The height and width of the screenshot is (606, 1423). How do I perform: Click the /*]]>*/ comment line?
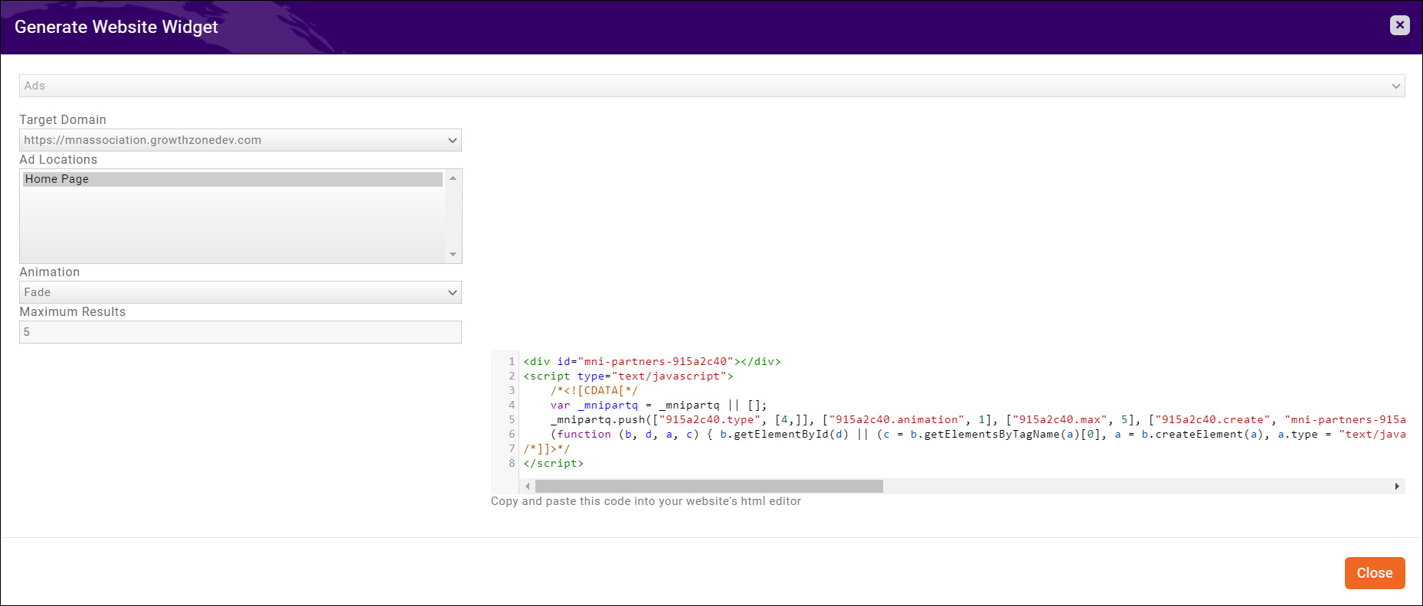point(547,448)
